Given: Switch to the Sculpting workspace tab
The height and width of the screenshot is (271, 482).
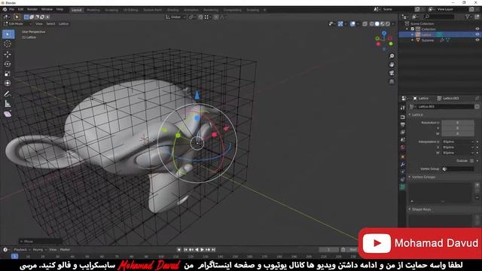Looking at the screenshot, I should [x=111, y=10].
